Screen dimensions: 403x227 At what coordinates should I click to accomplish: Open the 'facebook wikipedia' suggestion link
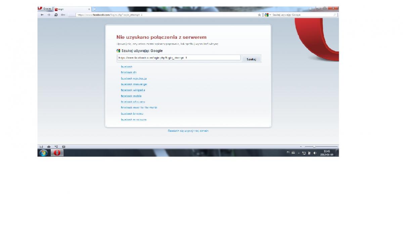(x=133, y=90)
